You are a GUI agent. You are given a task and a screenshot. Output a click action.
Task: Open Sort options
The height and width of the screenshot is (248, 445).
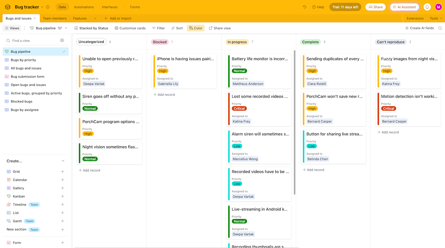point(177,28)
